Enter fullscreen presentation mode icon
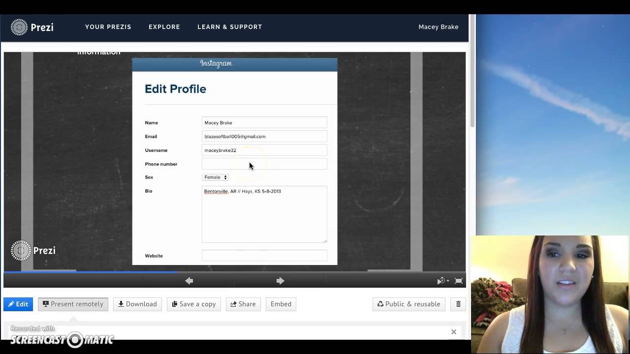 [459, 281]
